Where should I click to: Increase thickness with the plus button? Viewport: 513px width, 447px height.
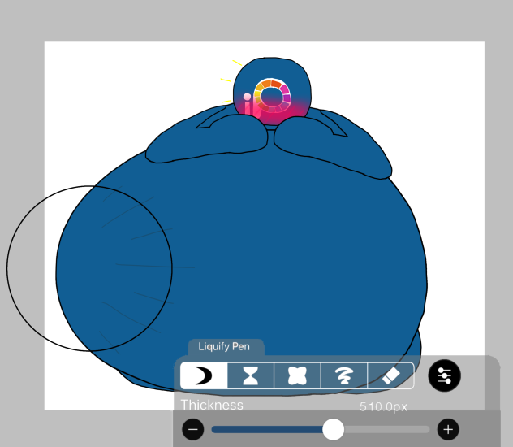(x=448, y=429)
